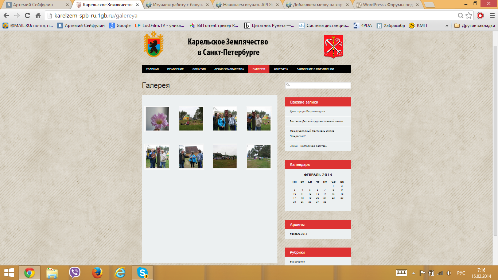Open Viber from the Windows taskbar
This screenshot has height=280, width=498.
coord(75,273)
